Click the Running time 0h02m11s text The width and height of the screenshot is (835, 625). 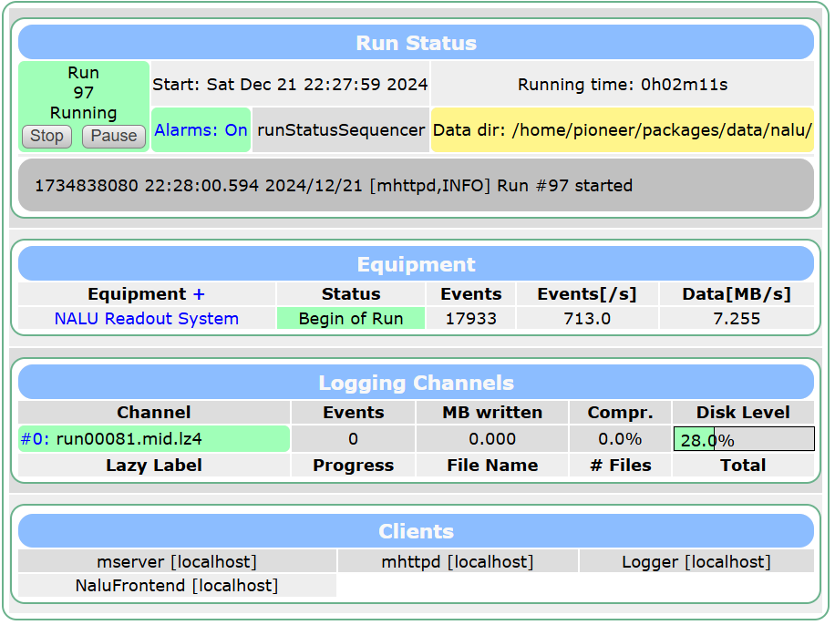click(x=622, y=84)
